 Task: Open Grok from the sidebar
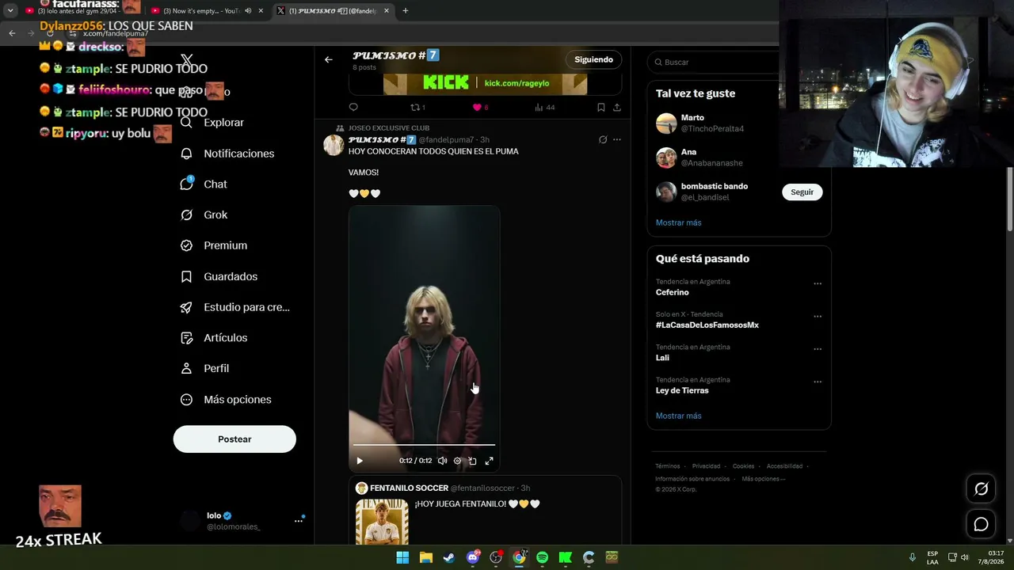(204, 215)
